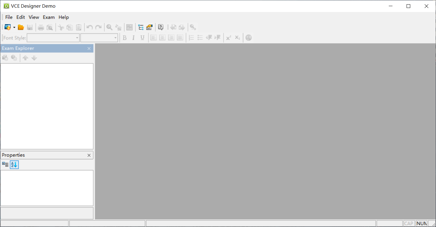Close the Properties panel
The height and width of the screenshot is (227, 436).
click(x=89, y=155)
